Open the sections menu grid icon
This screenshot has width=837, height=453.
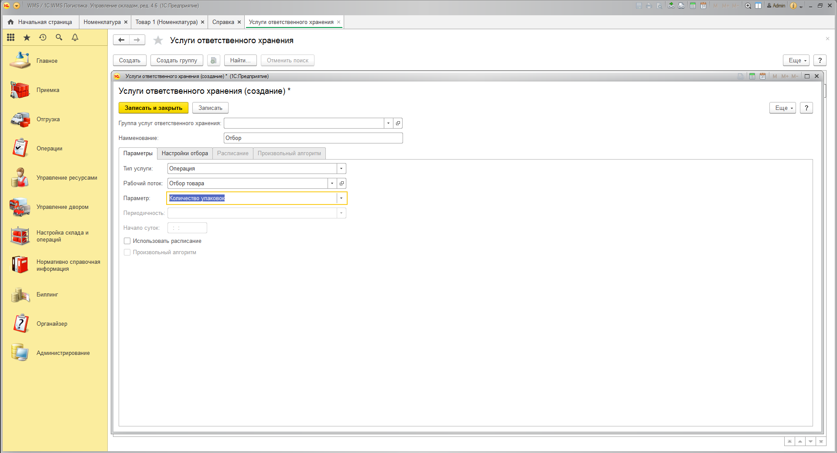tap(11, 37)
